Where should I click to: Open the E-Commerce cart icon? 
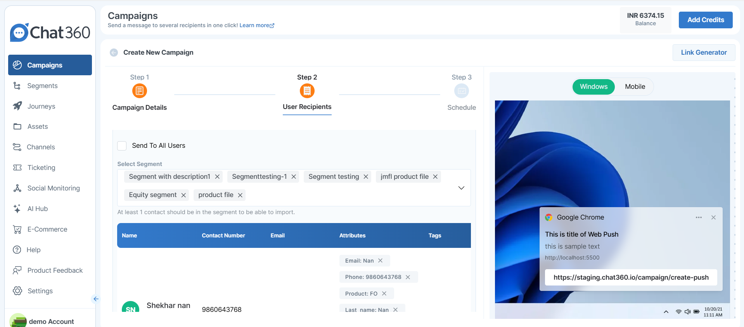(17, 229)
